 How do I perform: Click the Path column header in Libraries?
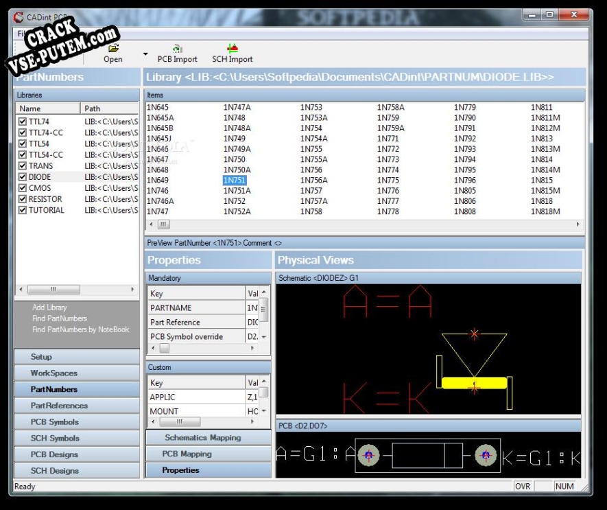(110, 108)
